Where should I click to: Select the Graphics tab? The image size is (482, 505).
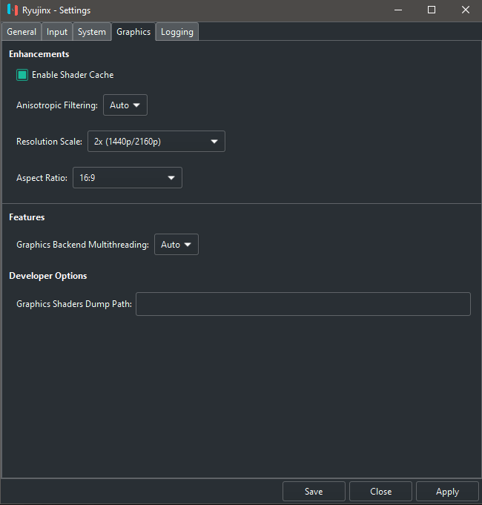[133, 32]
